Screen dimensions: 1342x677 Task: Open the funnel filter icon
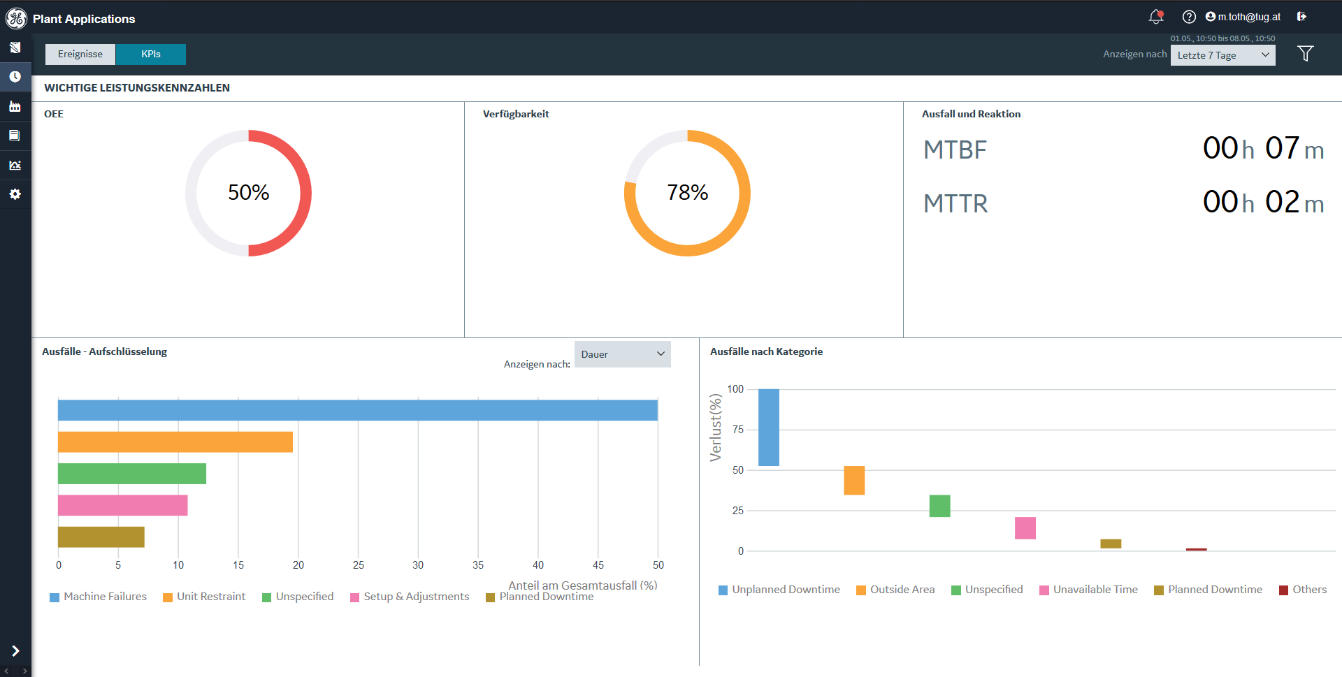point(1305,54)
